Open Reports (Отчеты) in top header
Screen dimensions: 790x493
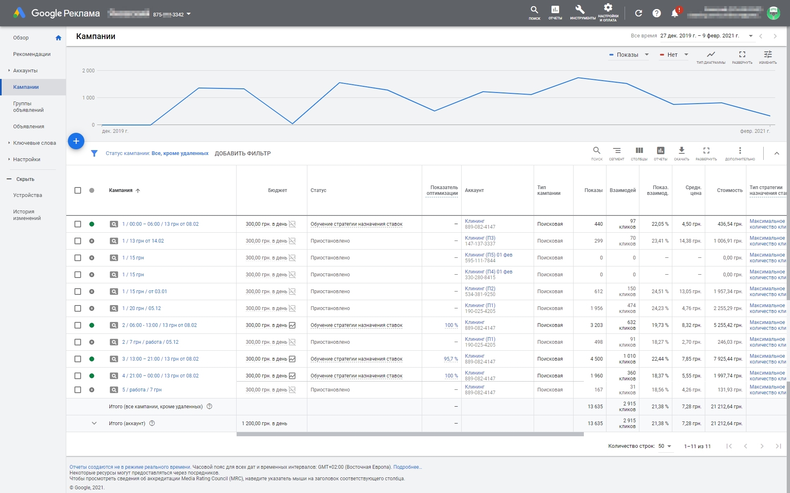pos(555,12)
